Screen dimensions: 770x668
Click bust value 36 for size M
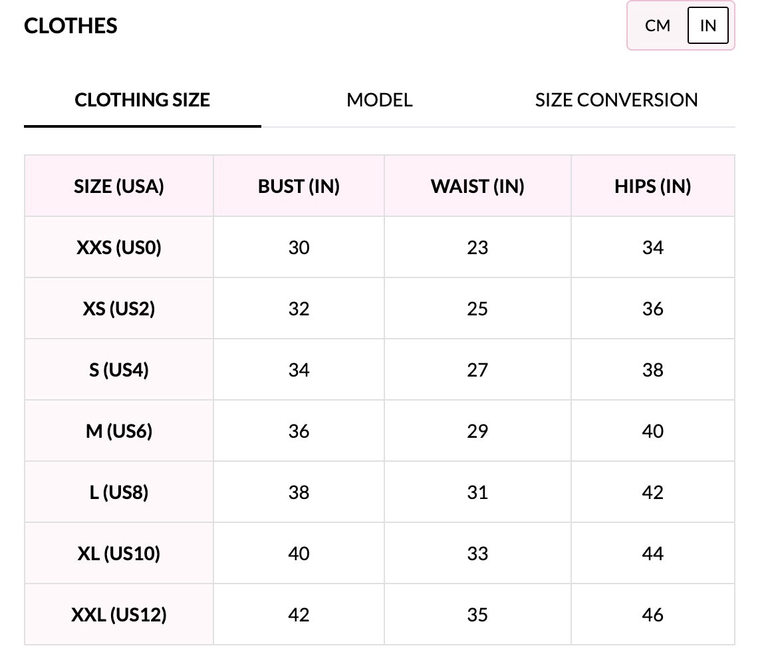pos(299,431)
